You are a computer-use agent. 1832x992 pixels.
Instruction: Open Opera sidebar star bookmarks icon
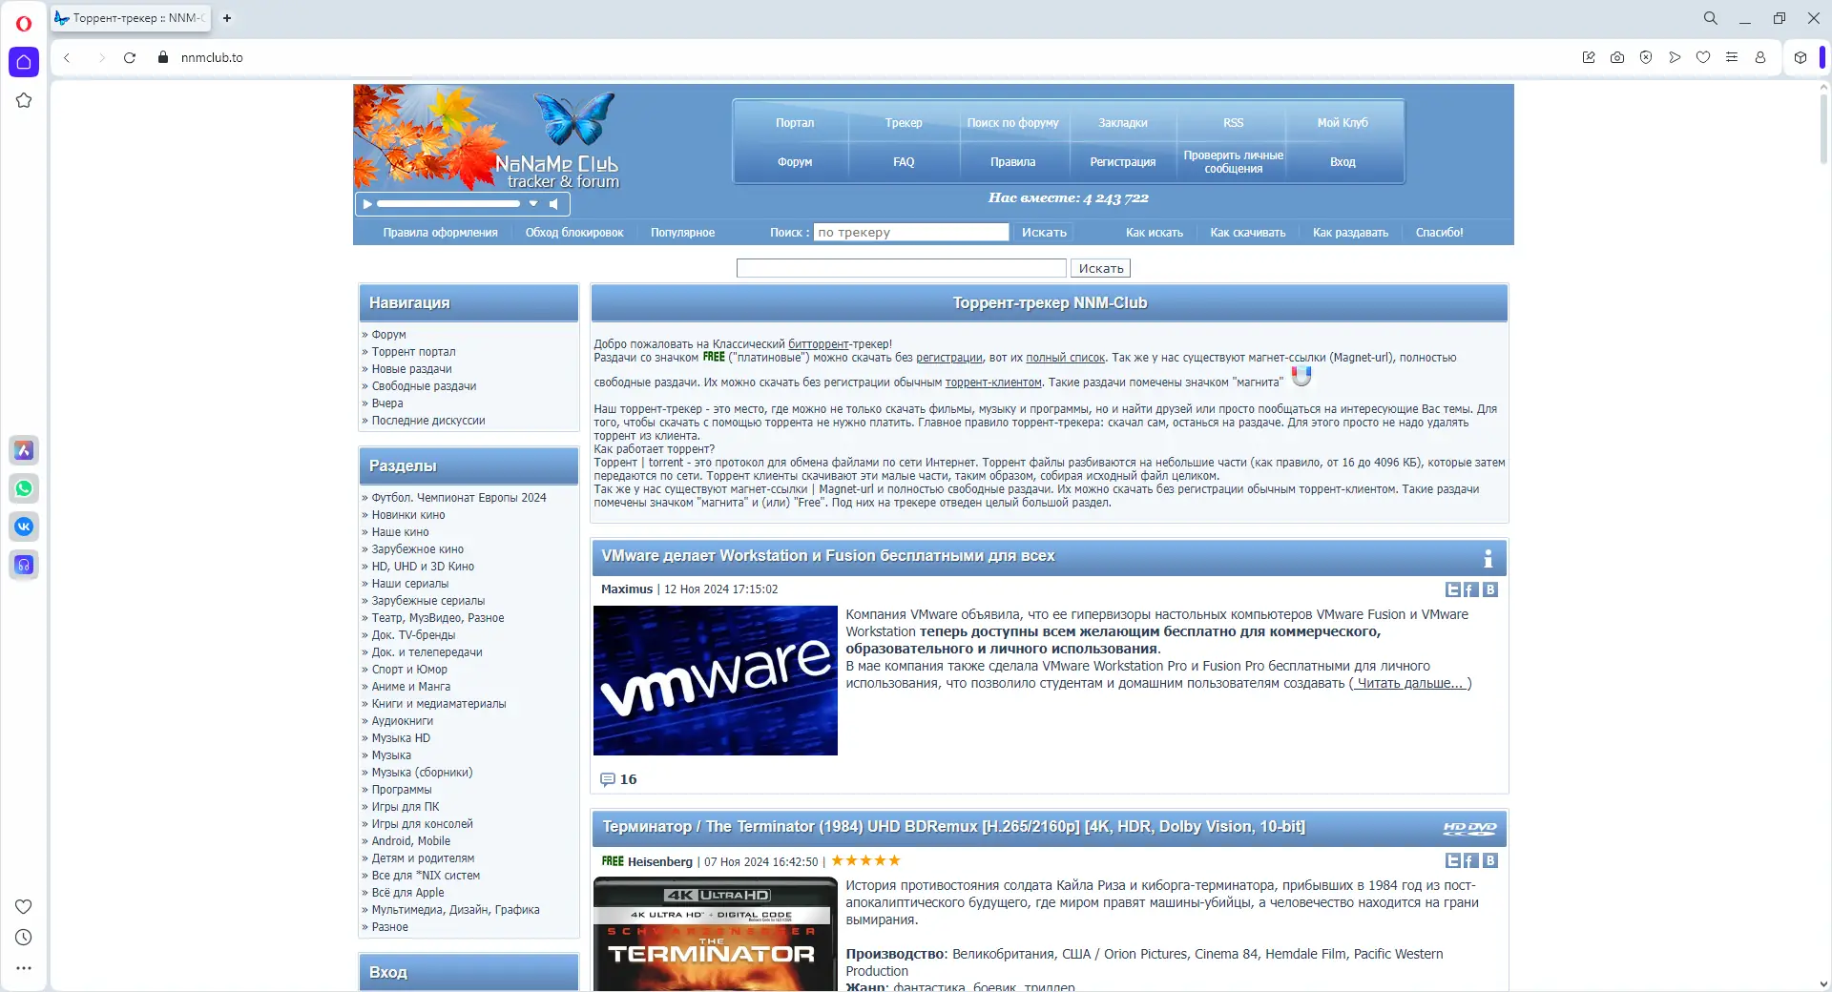click(x=24, y=100)
